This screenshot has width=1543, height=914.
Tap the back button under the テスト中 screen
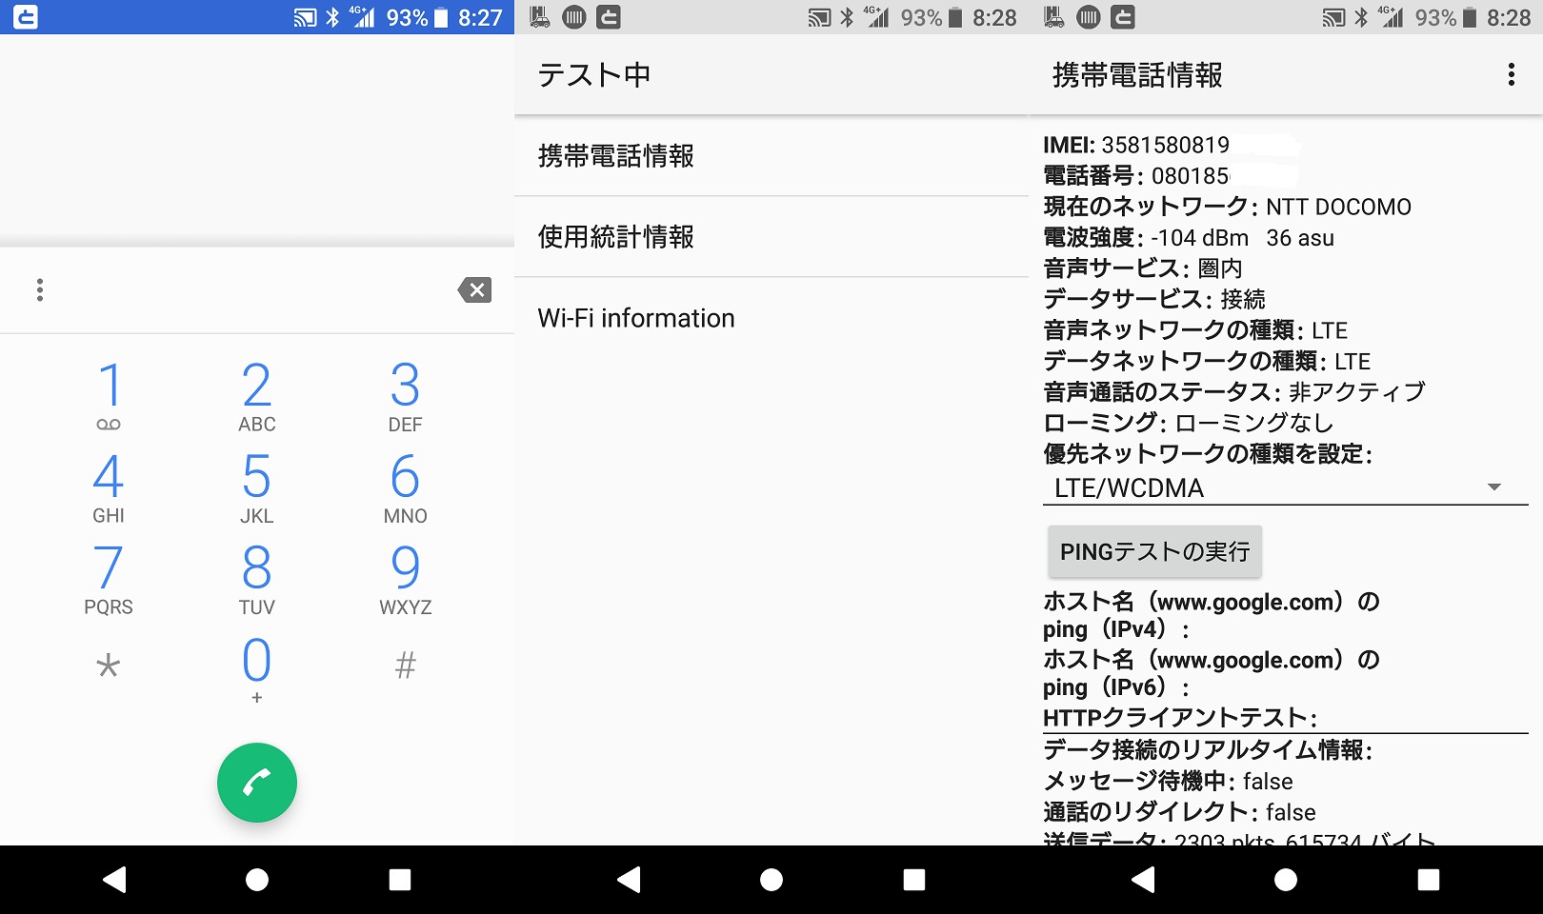[629, 880]
